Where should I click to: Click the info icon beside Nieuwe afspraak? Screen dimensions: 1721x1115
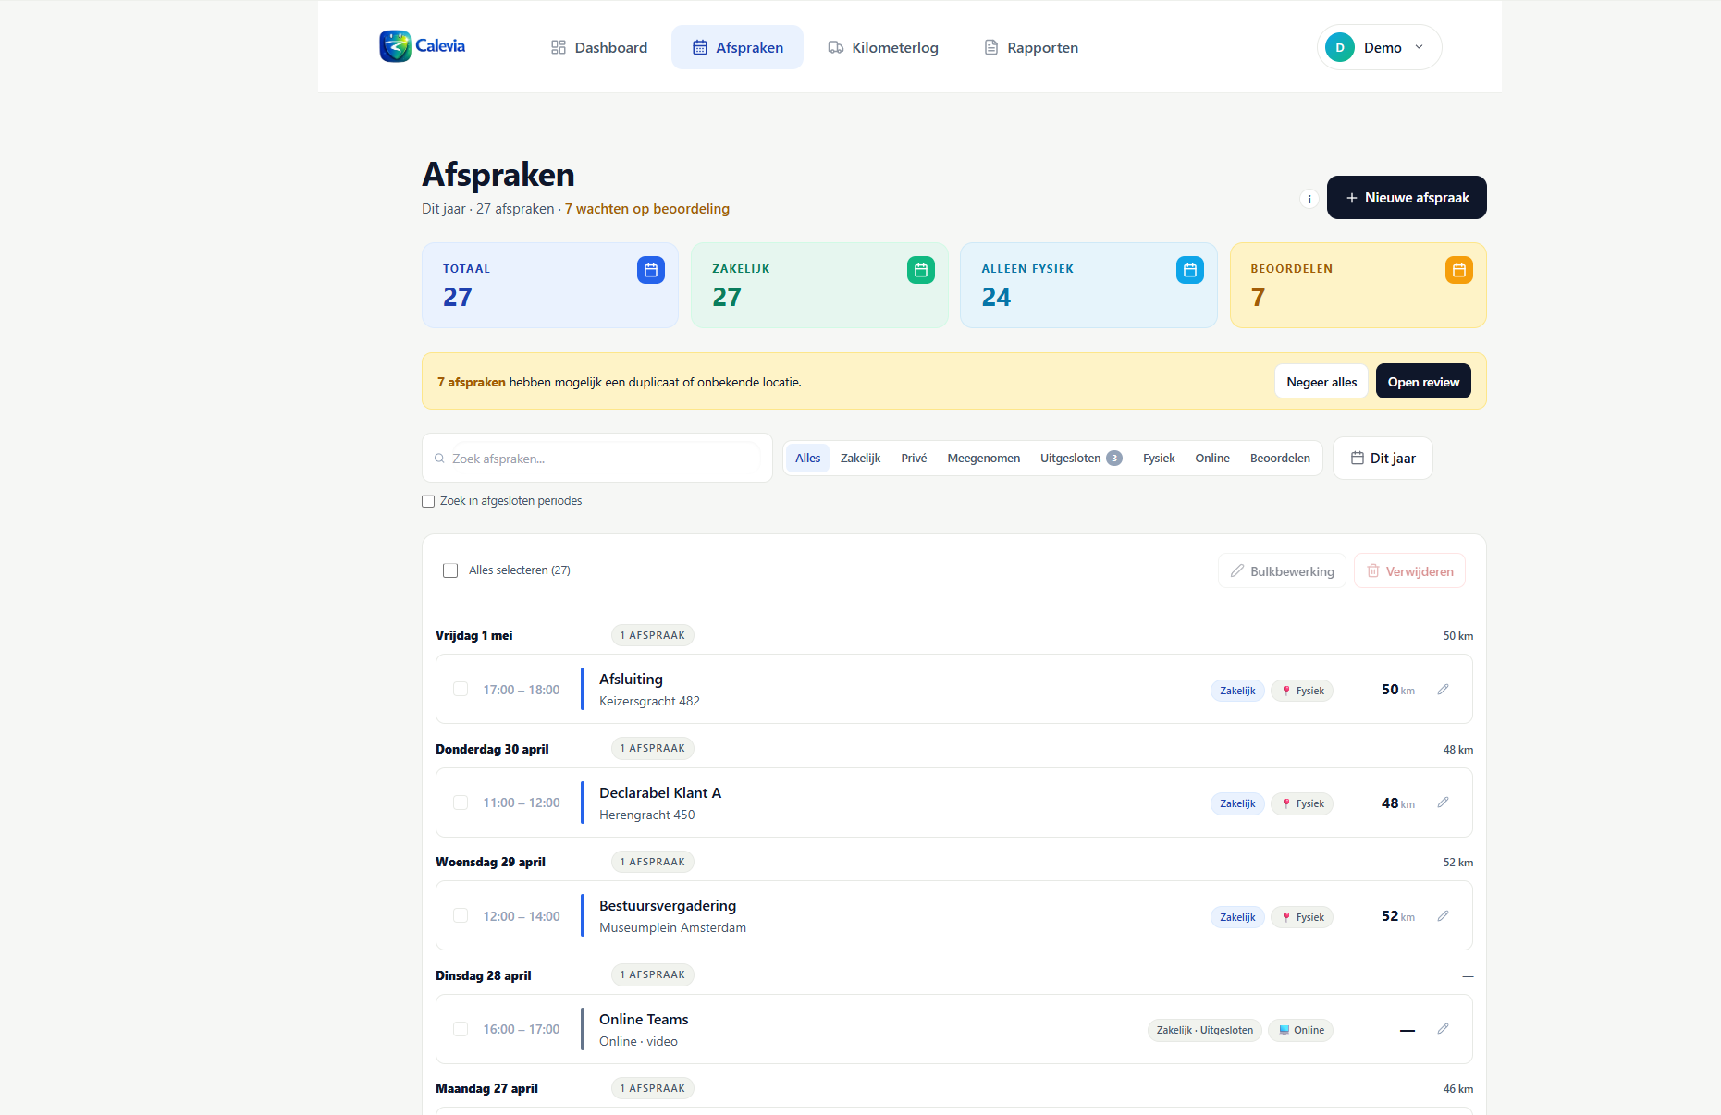(x=1309, y=199)
